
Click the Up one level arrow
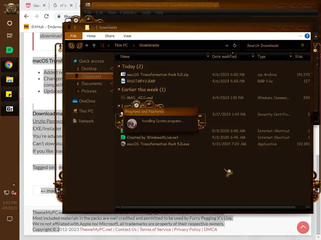click(x=94, y=46)
